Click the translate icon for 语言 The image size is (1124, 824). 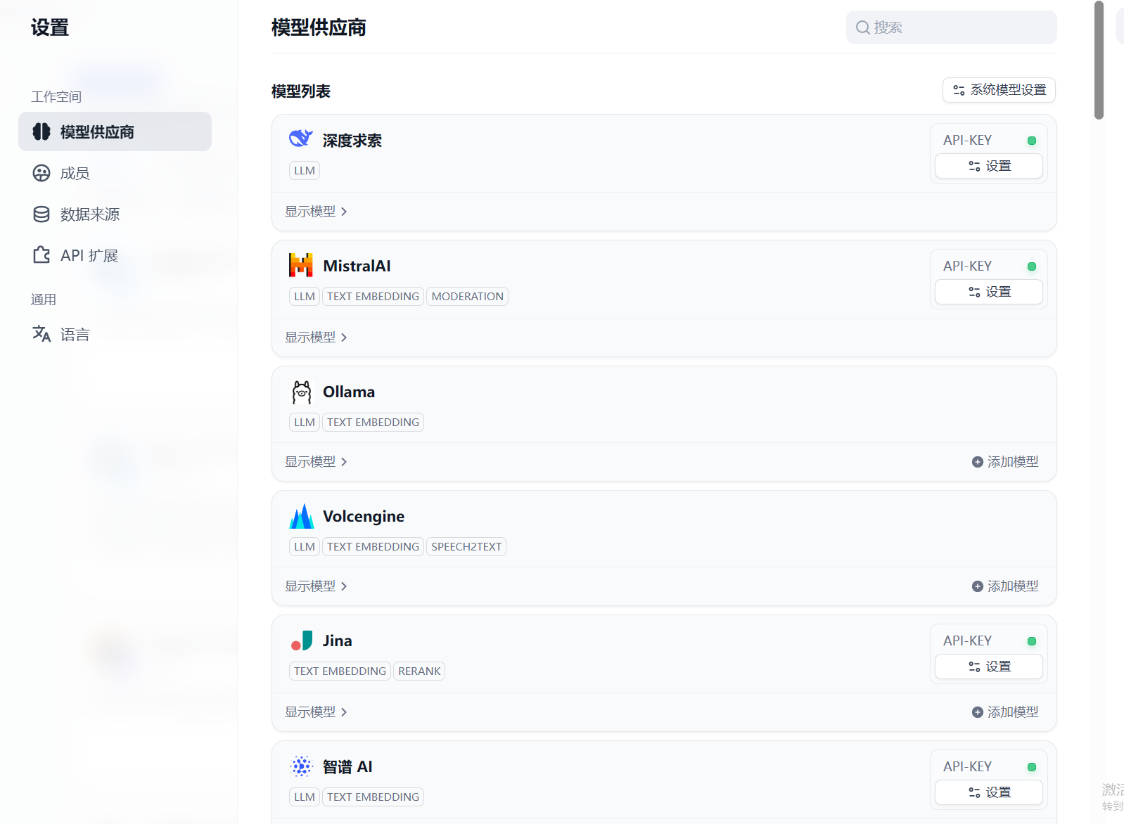(x=41, y=334)
